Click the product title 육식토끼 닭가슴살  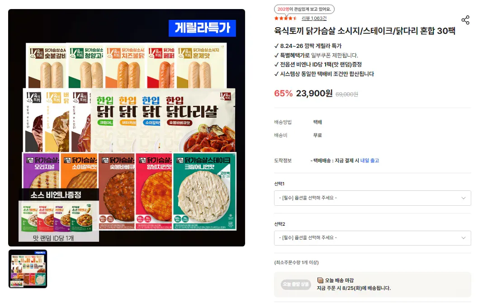364,31
